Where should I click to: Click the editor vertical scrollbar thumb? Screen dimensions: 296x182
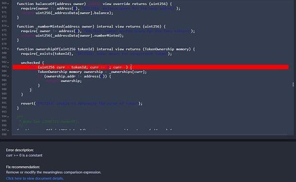click(293, 84)
